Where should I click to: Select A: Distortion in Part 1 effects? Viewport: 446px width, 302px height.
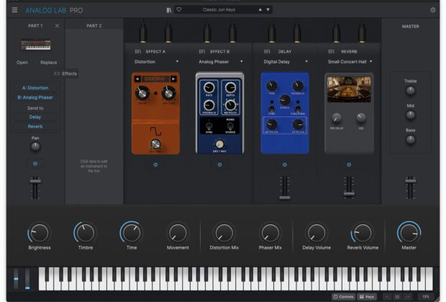pyautogui.click(x=35, y=88)
